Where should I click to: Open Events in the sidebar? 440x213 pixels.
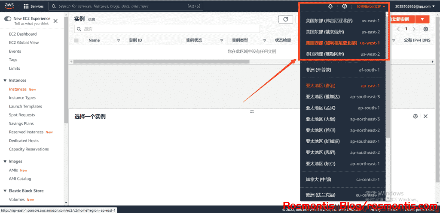click(x=15, y=51)
